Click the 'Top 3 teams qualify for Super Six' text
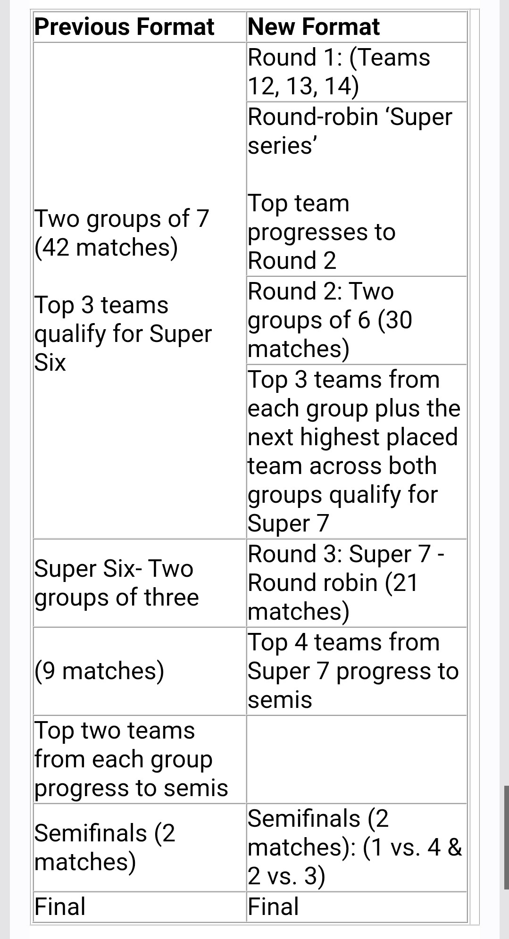This screenshot has width=509, height=939. [x=124, y=334]
